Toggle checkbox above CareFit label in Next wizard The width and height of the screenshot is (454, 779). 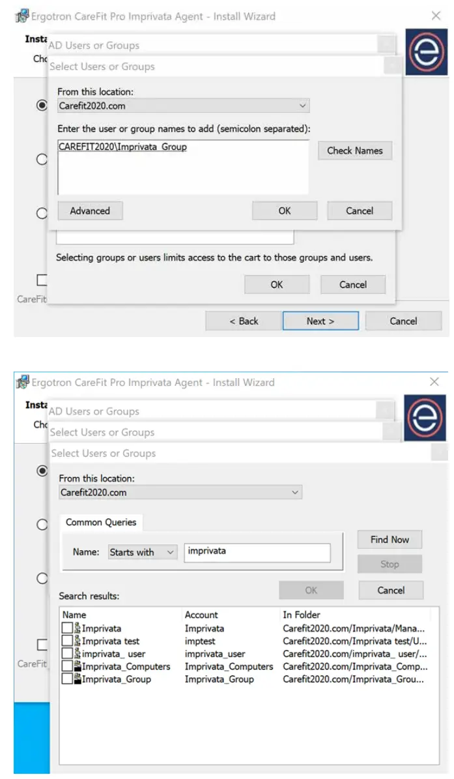42,280
